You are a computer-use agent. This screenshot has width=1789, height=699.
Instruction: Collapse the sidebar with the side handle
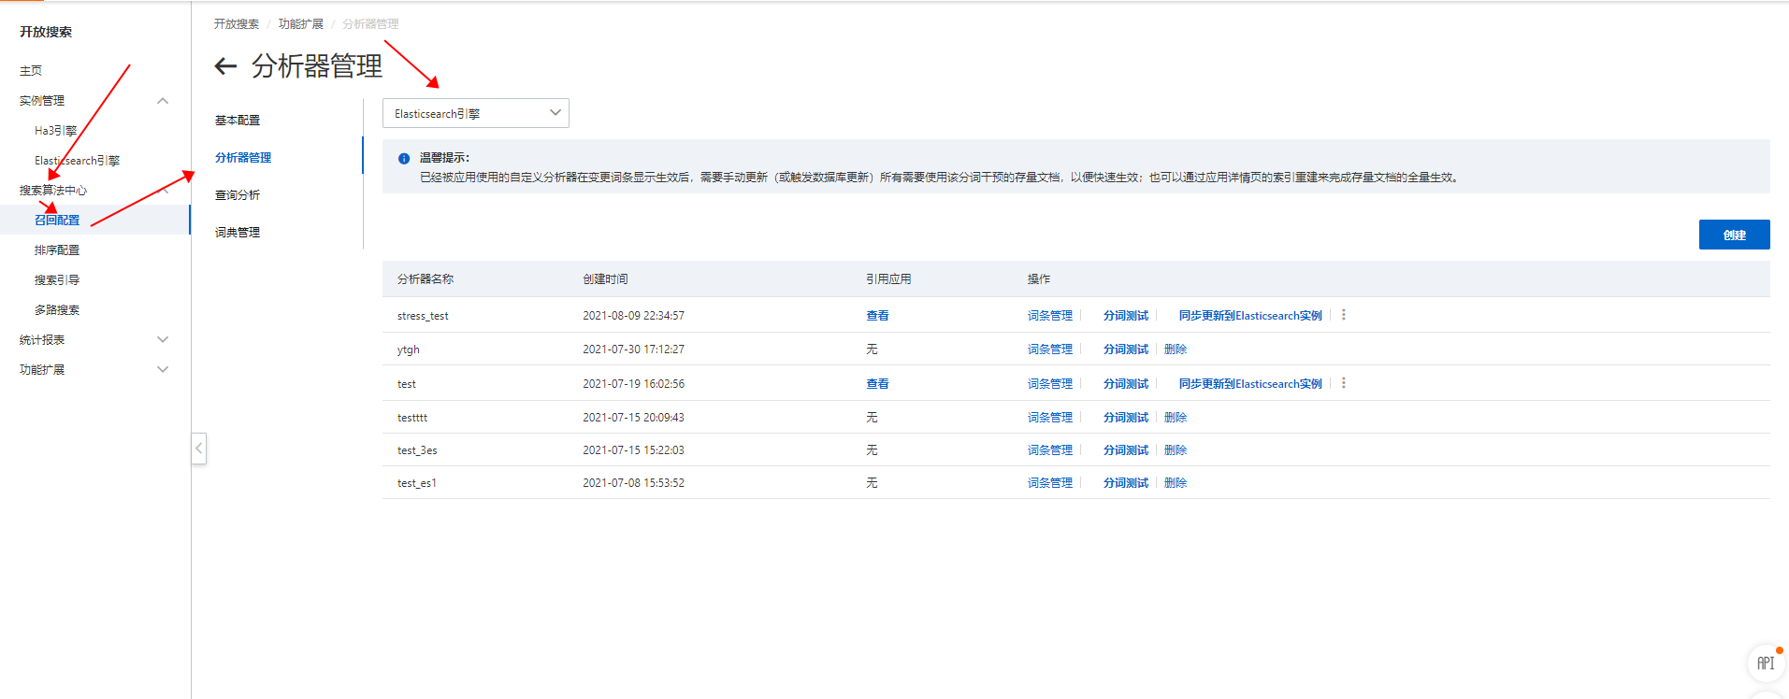(198, 449)
